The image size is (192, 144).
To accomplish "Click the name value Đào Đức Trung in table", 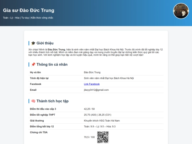I will click(92, 73).
